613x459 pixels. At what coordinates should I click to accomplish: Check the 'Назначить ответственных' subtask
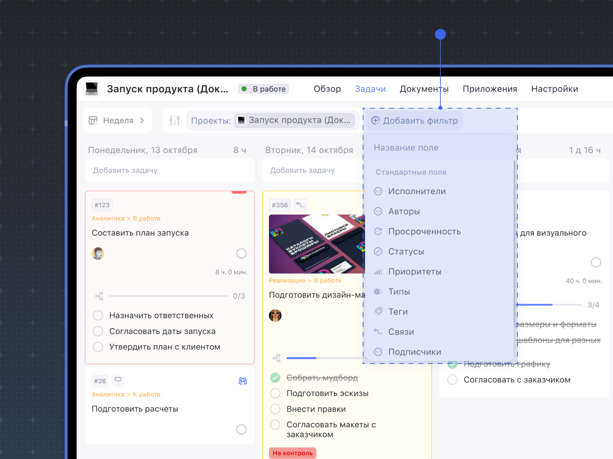[x=98, y=315]
